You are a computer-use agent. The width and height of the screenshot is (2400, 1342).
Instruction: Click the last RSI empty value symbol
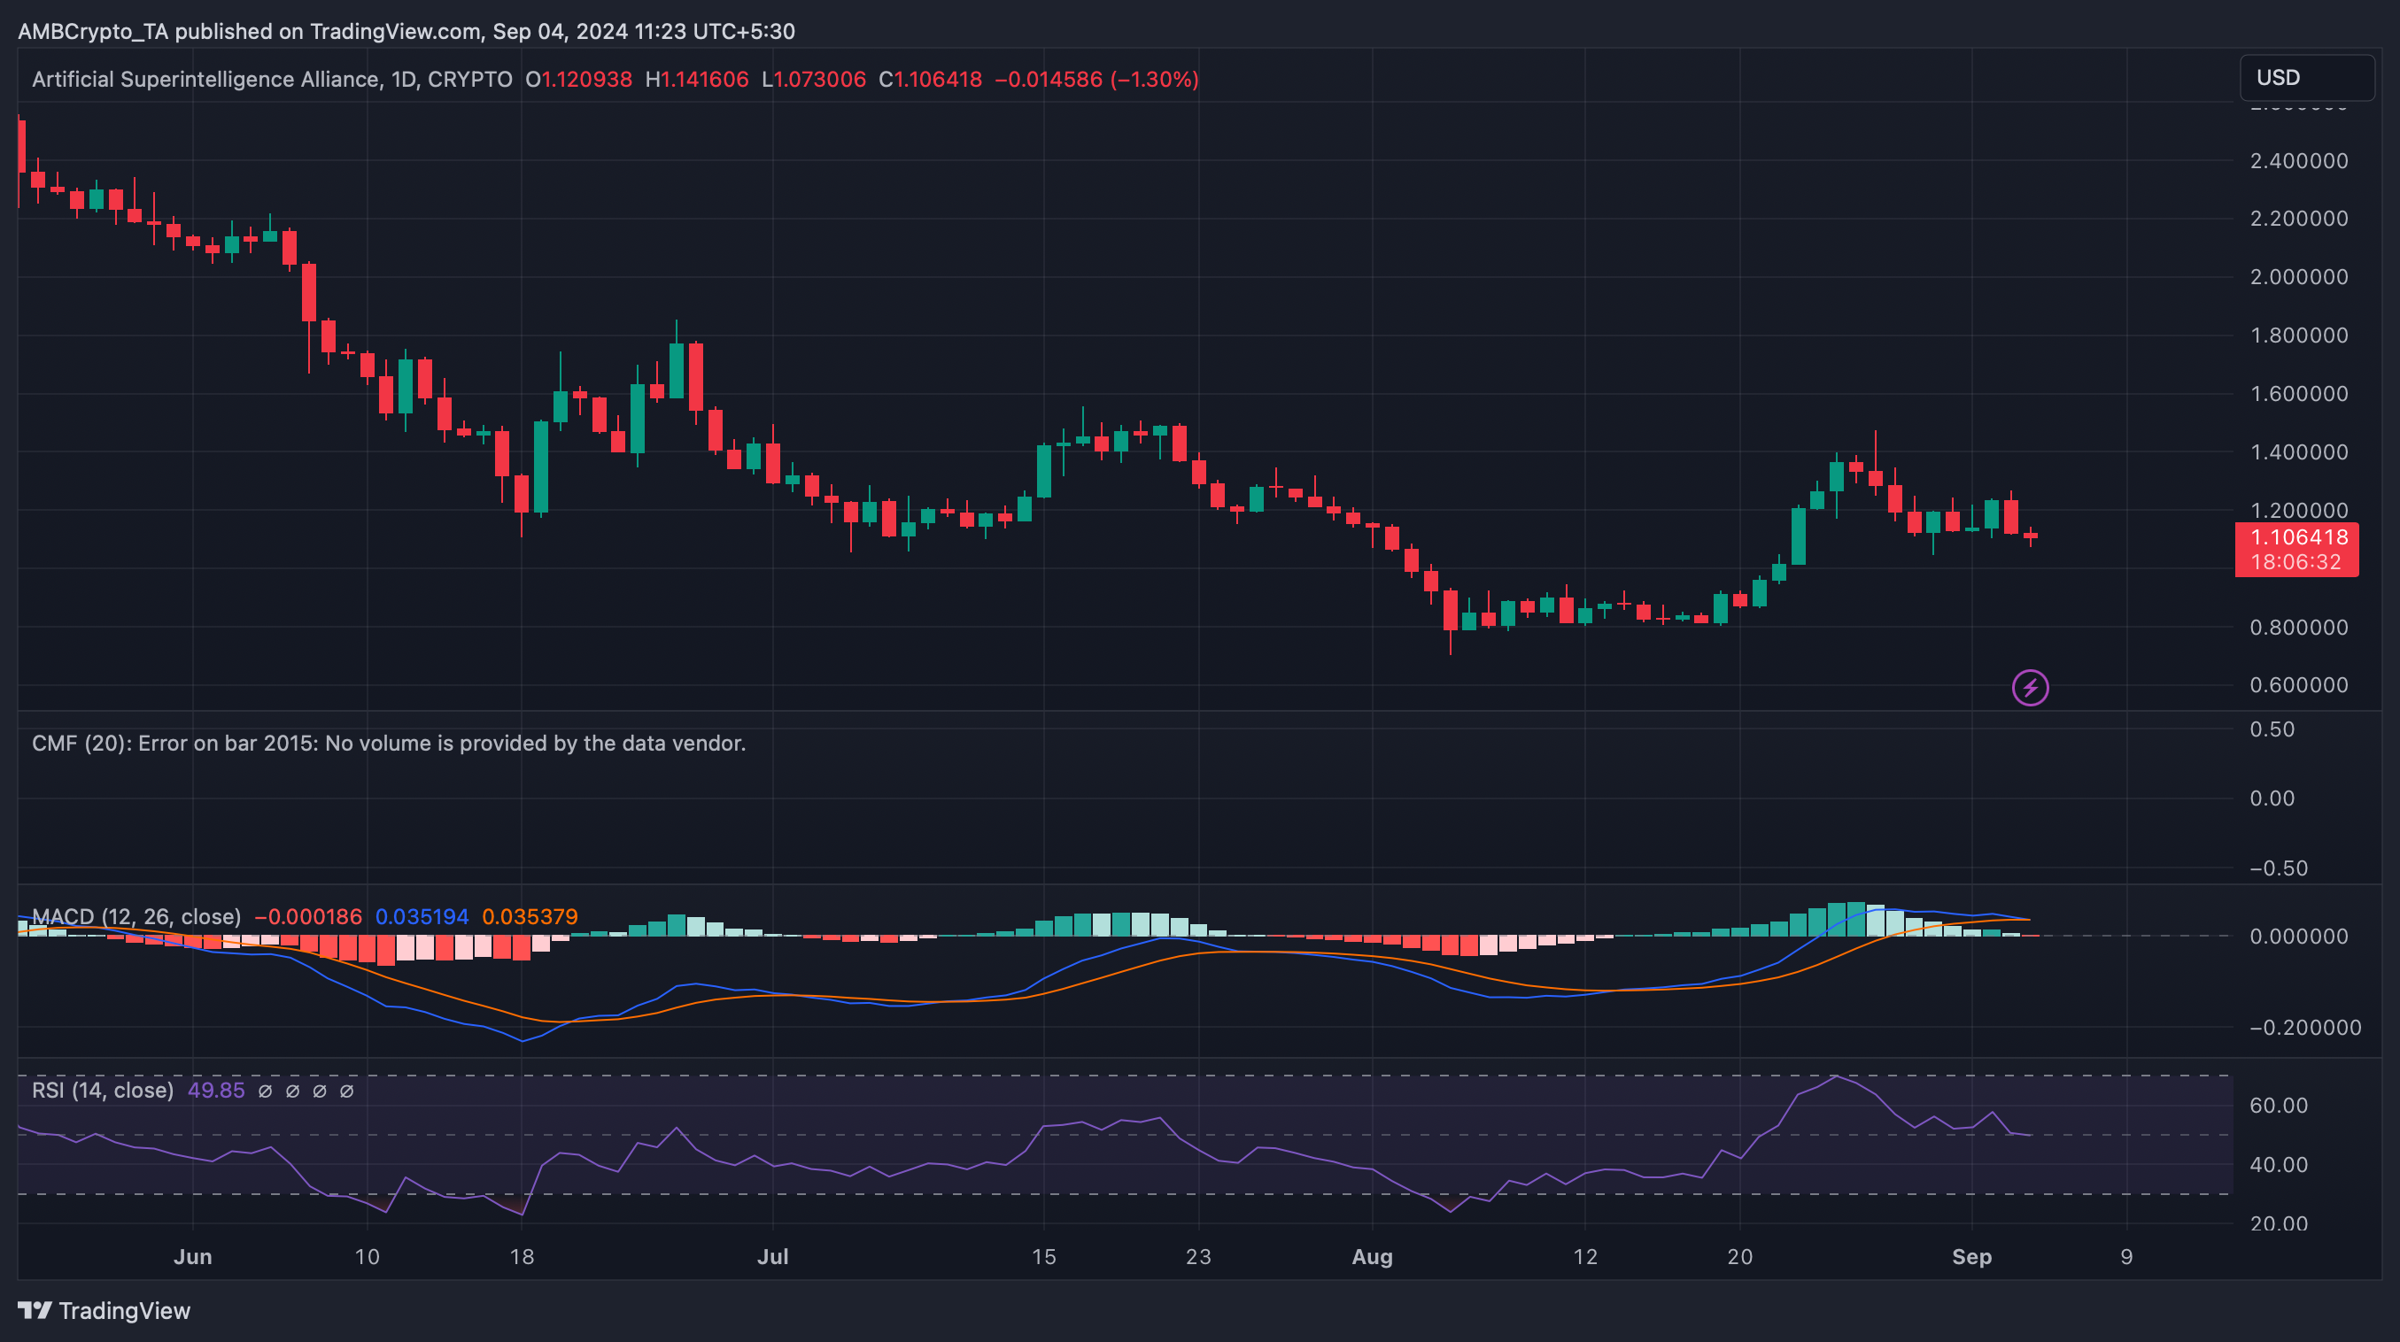pyautogui.click(x=346, y=1091)
